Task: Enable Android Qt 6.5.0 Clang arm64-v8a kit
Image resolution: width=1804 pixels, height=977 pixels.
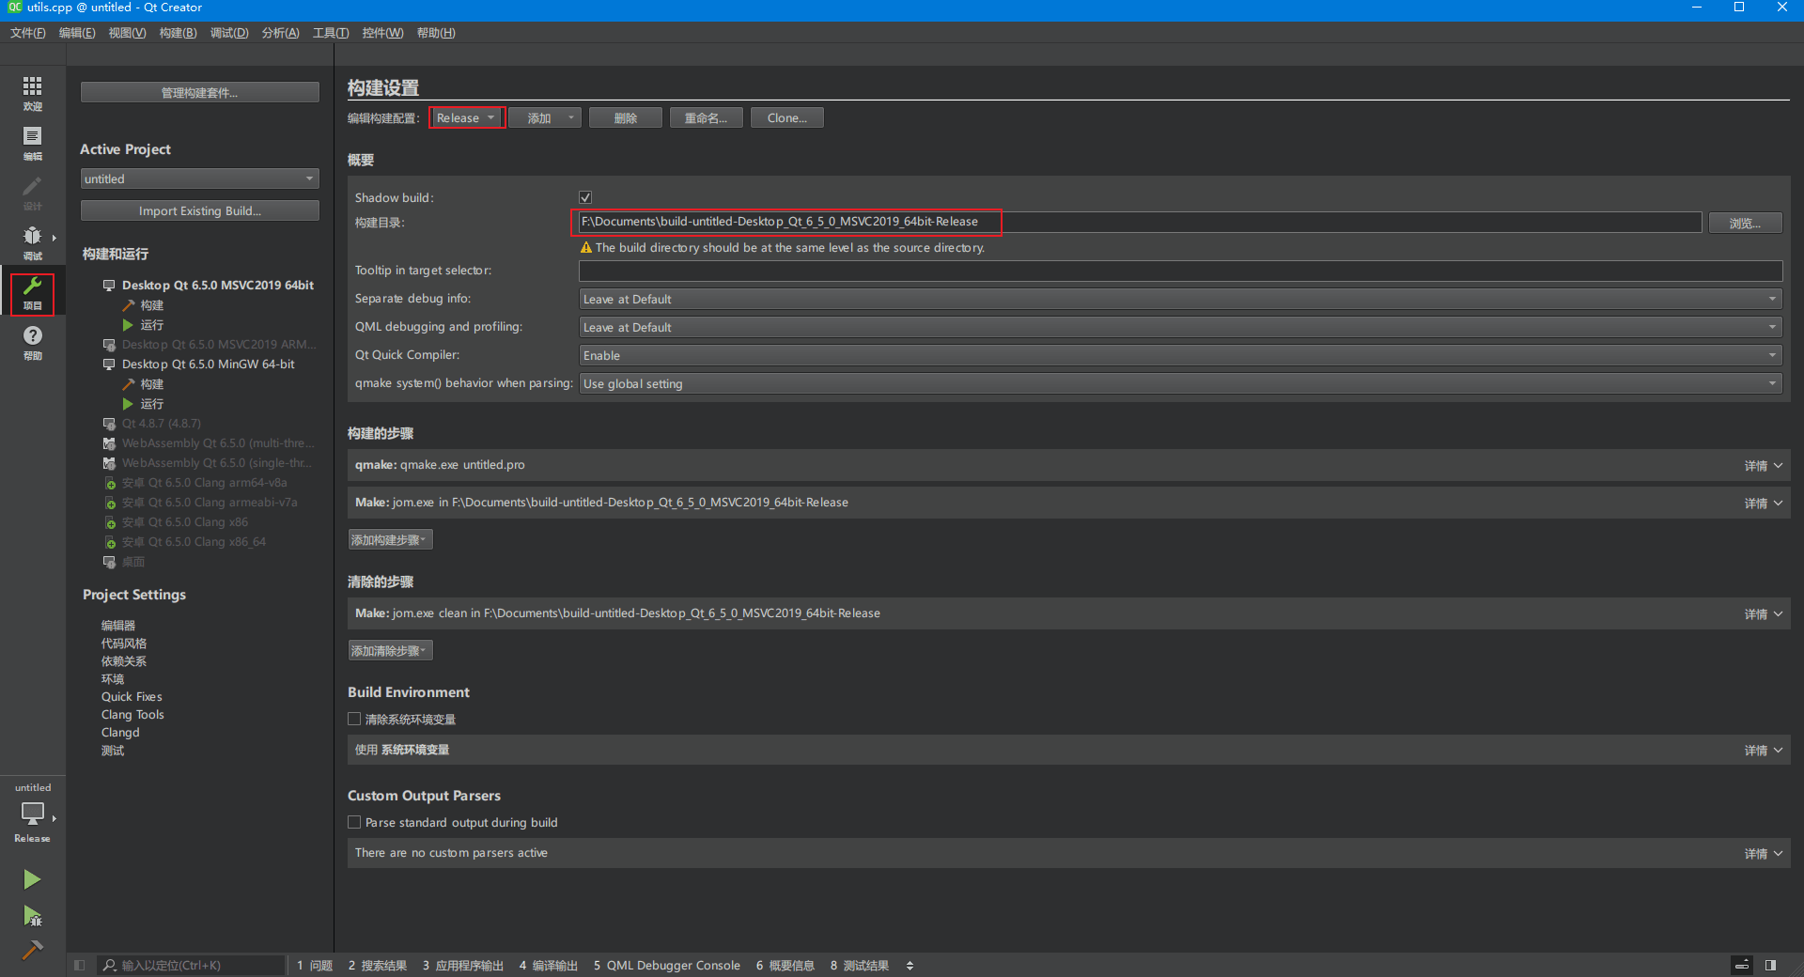Action: pos(204,483)
